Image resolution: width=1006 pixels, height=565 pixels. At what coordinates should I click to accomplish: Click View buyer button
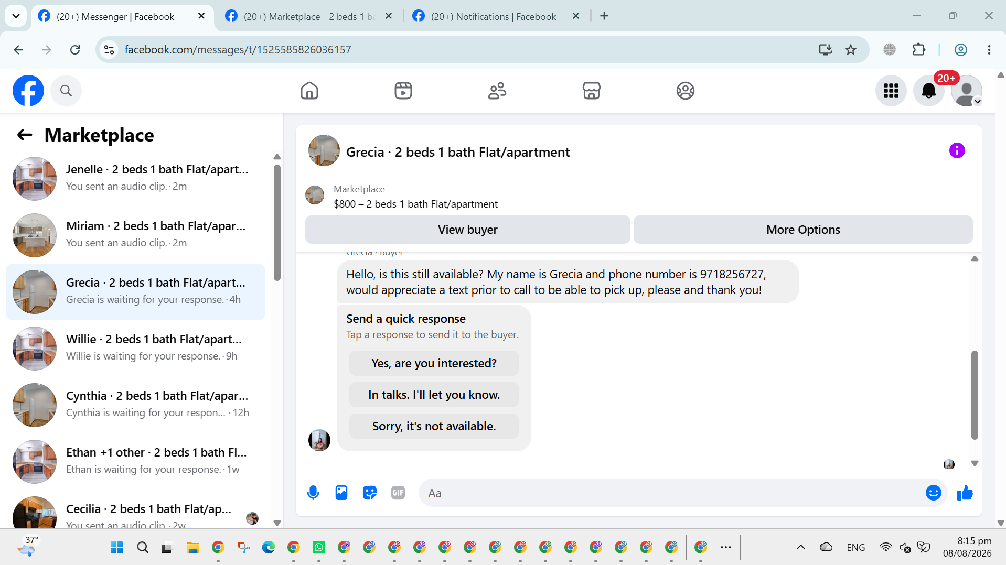click(x=468, y=230)
